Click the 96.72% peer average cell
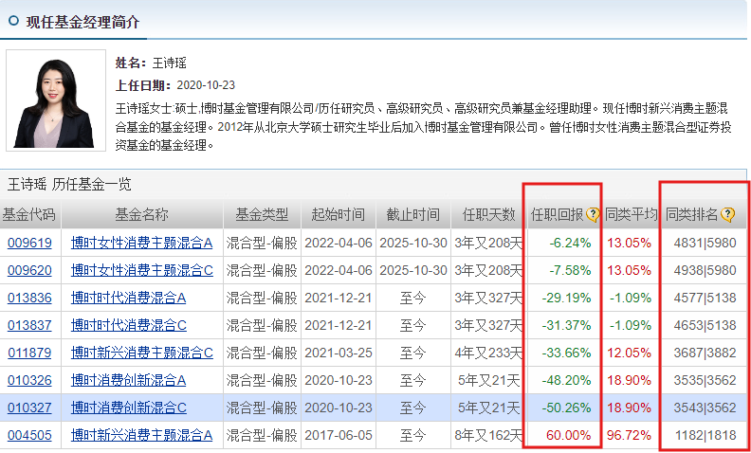This screenshot has height=453, width=751. (x=629, y=436)
